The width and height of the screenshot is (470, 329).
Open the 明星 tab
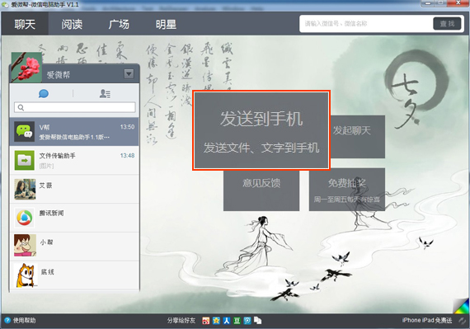(x=166, y=24)
